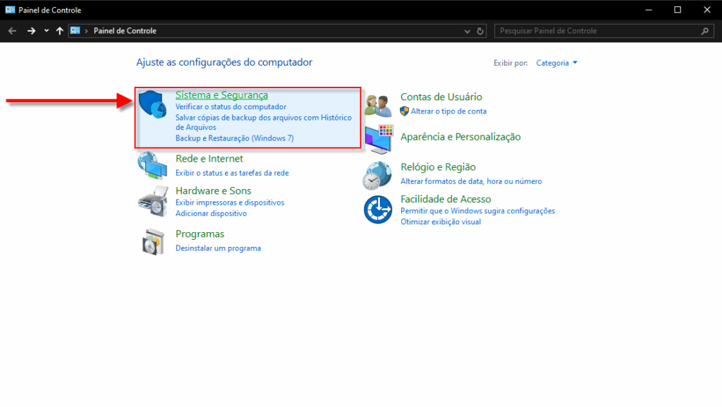This screenshot has width=722, height=407.
Task: Click the Control Panel icon in the address bar
Action: [x=75, y=30]
